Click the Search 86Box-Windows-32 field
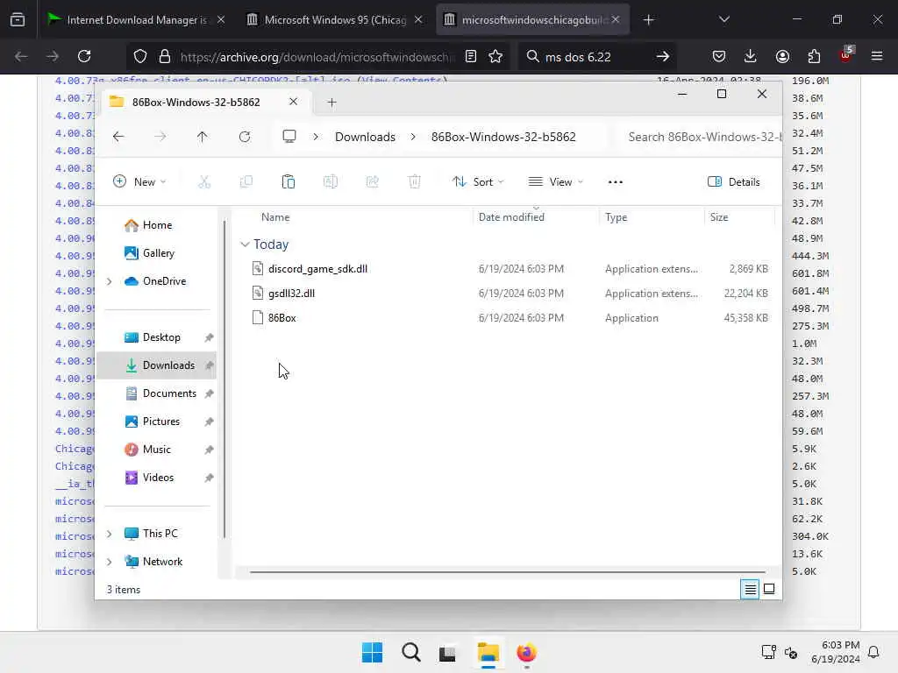 point(702,137)
